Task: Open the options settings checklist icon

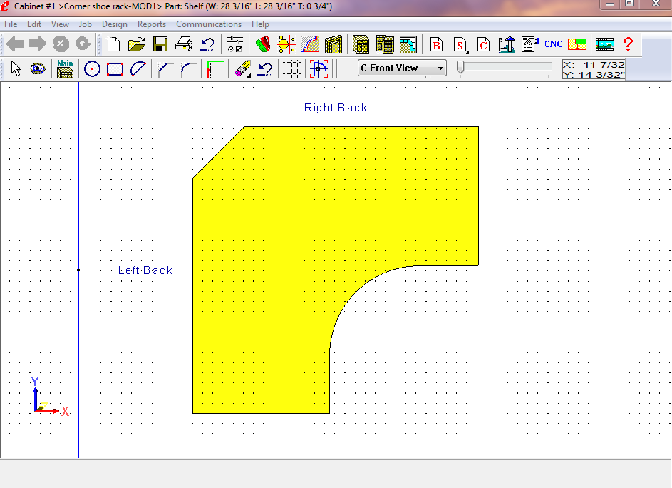Action: tap(235, 44)
